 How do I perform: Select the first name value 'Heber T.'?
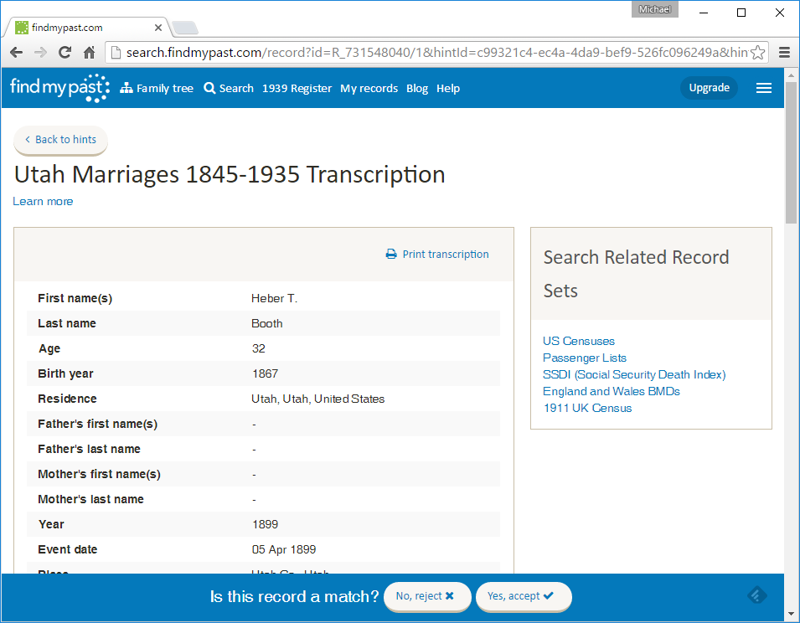tap(274, 298)
